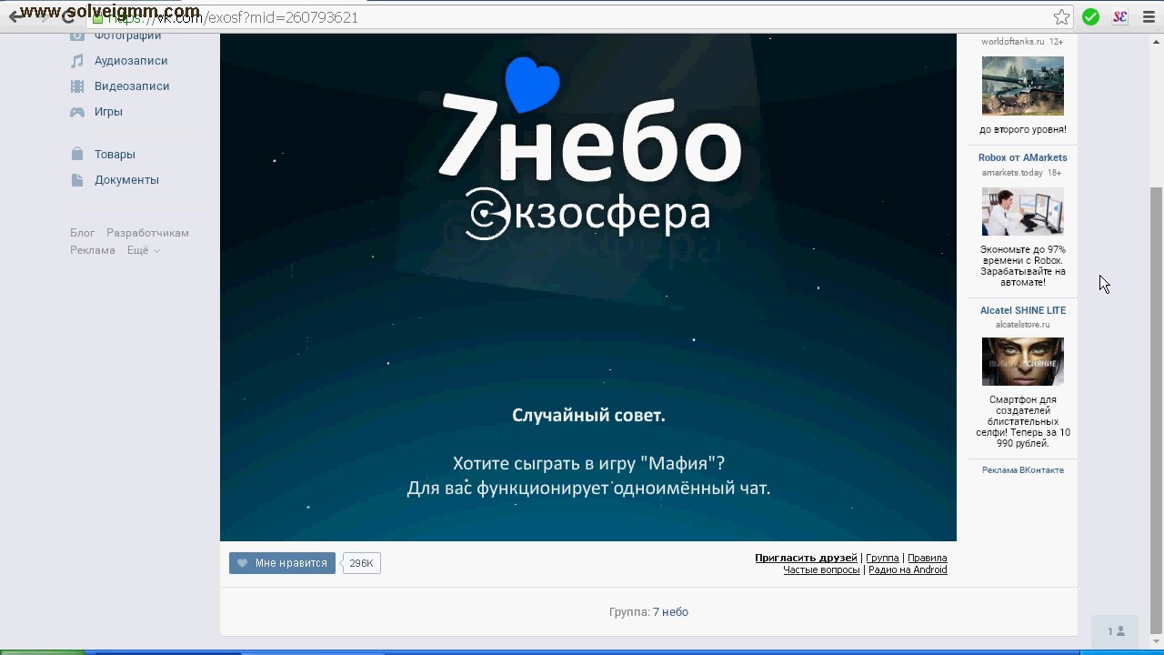Open the Группа link beside Правила
Image resolution: width=1164 pixels, height=655 pixels.
(882, 558)
